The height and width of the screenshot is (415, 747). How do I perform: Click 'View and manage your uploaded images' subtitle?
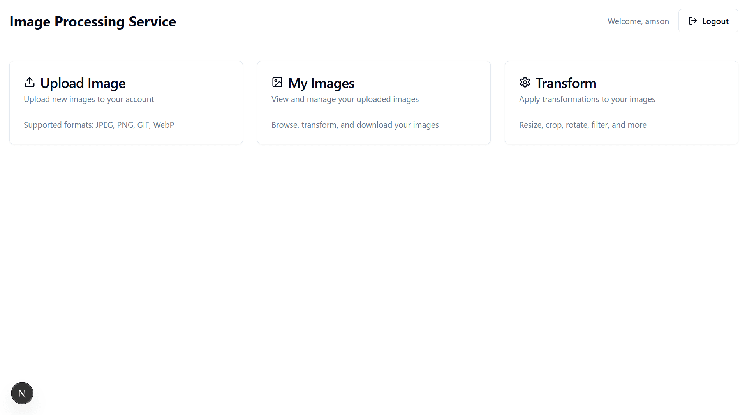(345, 99)
